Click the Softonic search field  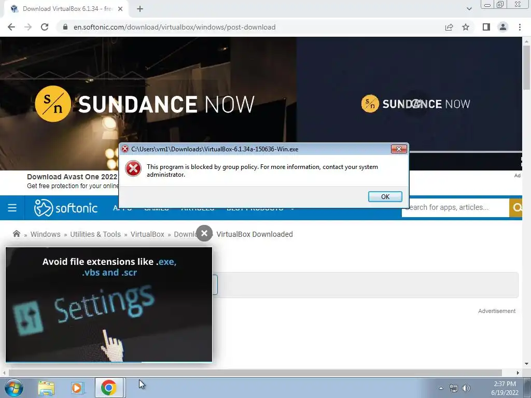click(455, 207)
